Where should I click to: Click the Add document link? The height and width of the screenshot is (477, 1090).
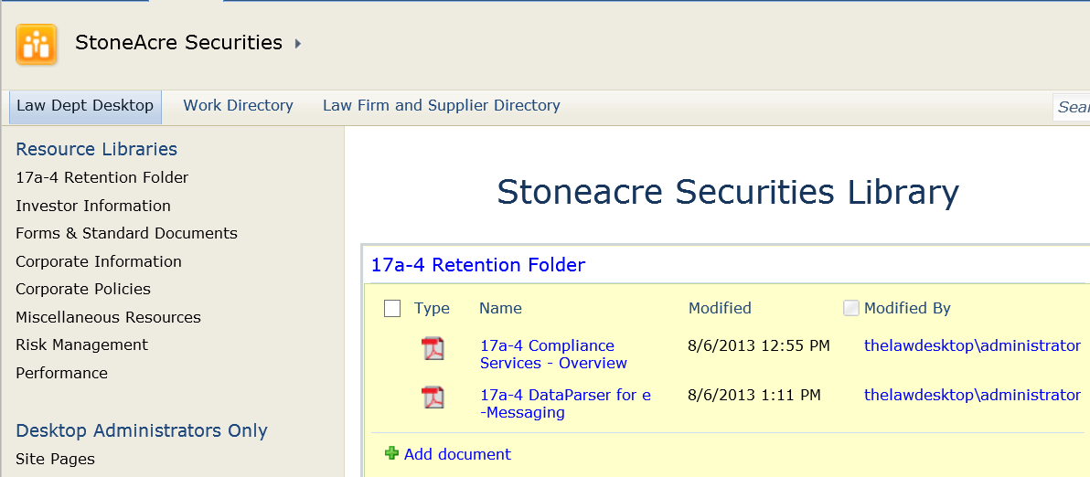[457, 454]
